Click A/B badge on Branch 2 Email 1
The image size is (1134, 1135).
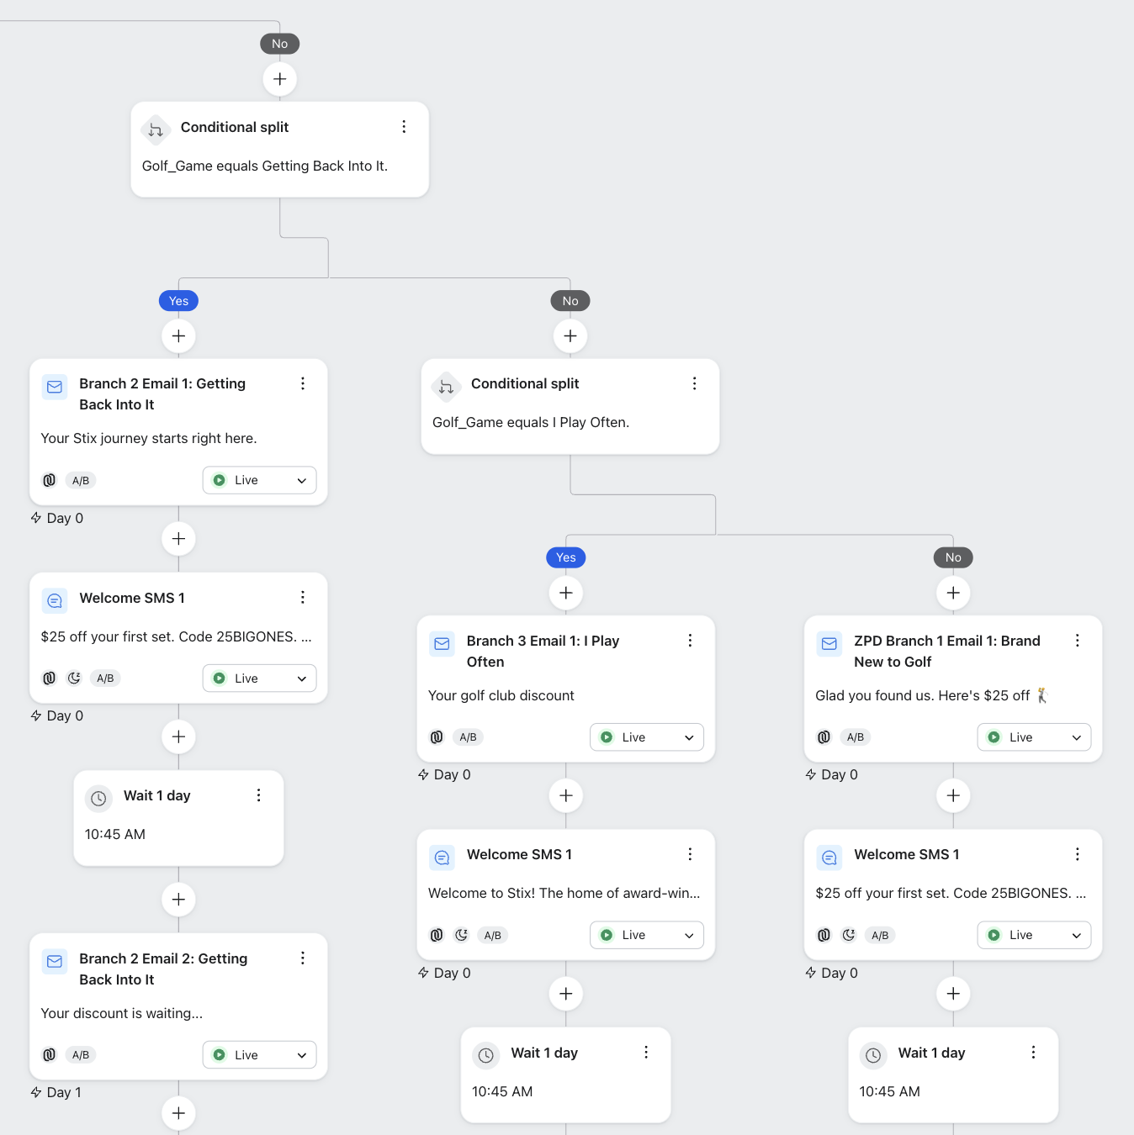point(81,481)
